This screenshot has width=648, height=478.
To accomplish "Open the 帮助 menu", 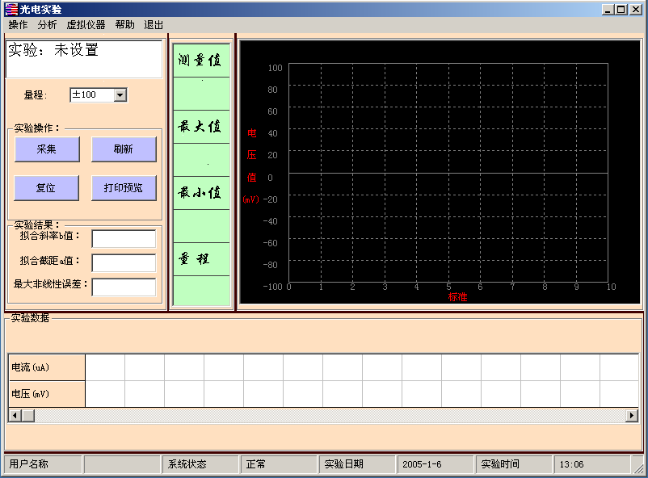I will tap(125, 25).
